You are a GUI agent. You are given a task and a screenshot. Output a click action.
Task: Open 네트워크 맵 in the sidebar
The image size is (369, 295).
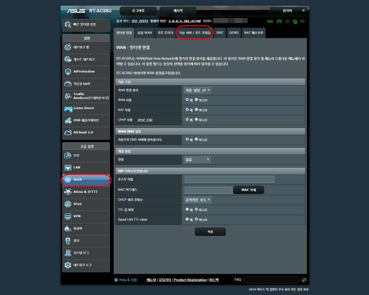86,47
